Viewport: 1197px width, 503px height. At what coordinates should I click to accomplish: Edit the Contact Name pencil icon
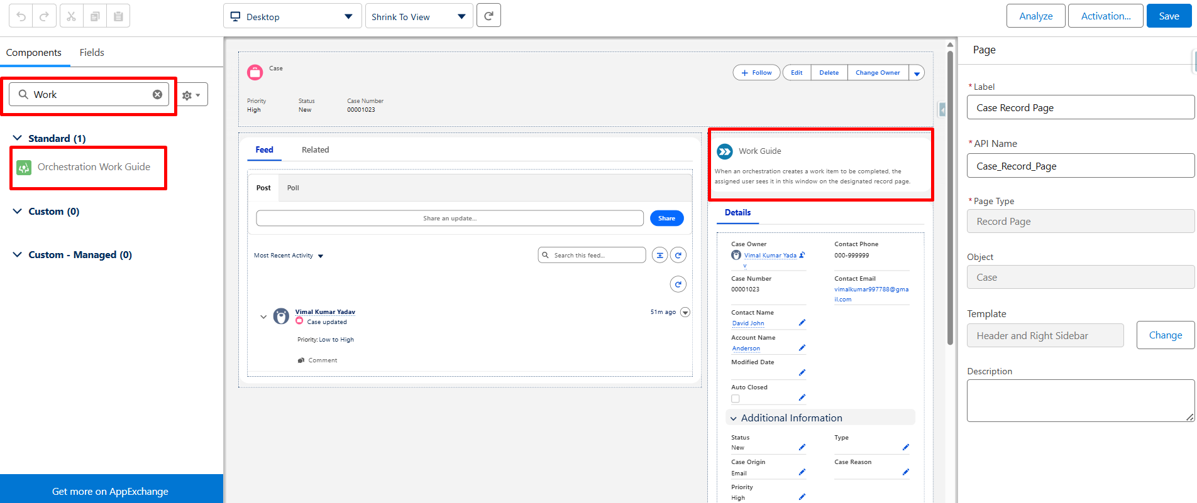[x=802, y=323]
